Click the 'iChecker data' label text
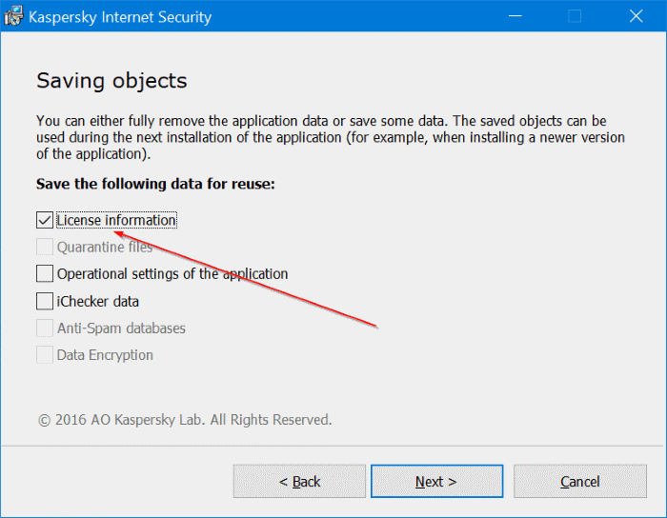Screen dimensions: 667x518 [x=98, y=301]
